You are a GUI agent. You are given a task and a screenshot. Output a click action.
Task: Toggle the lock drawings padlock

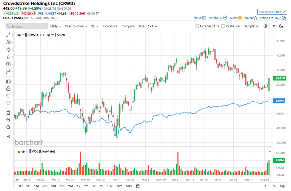[8, 89]
